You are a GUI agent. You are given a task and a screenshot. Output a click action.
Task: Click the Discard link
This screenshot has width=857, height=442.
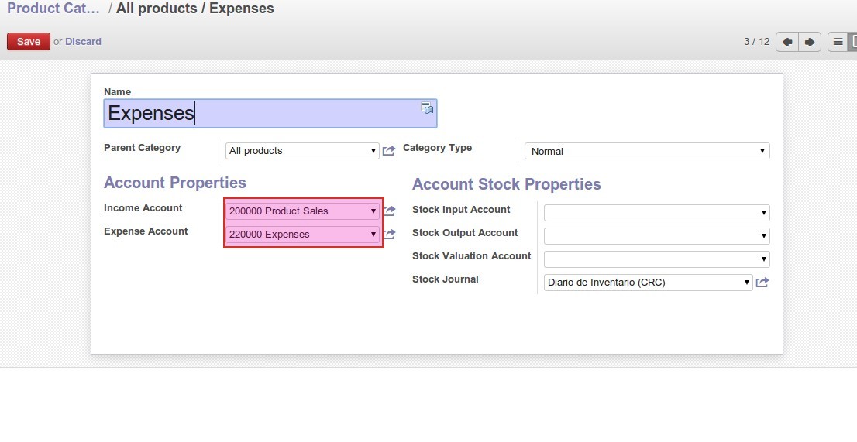83,42
